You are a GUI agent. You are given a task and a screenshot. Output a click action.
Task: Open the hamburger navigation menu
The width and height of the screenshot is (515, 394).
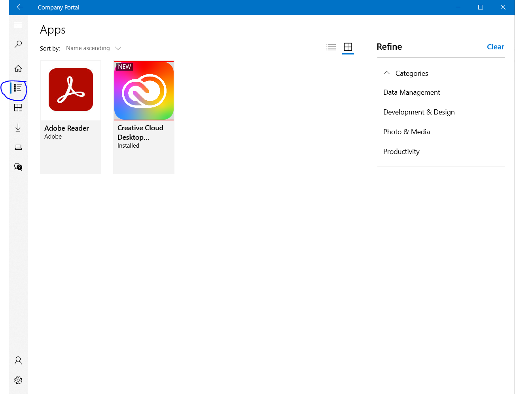pos(18,25)
